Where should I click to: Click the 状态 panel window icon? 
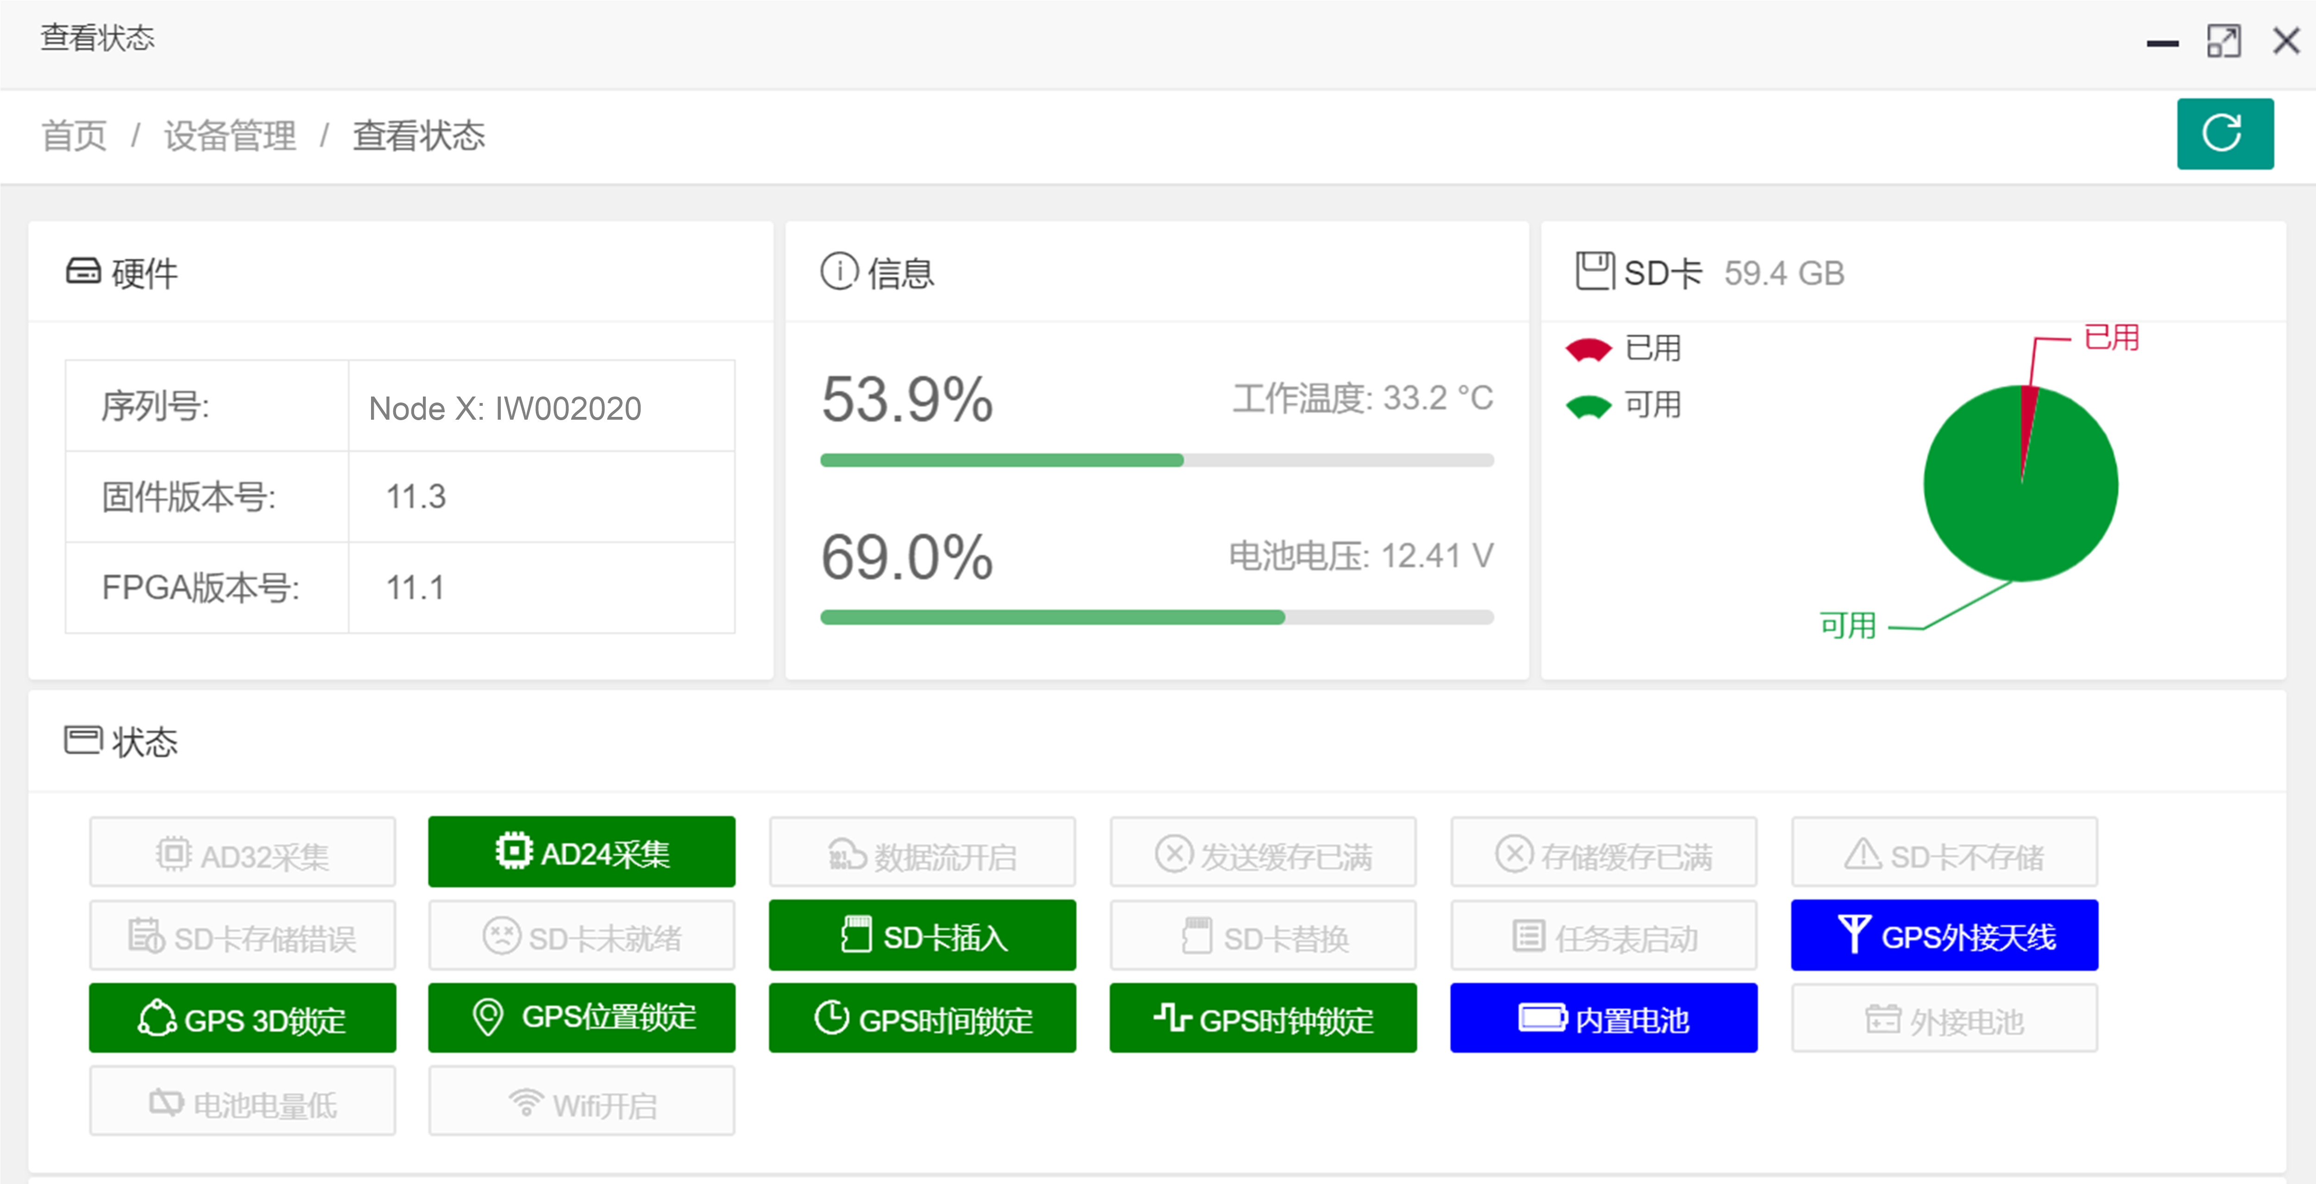coord(84,740)
